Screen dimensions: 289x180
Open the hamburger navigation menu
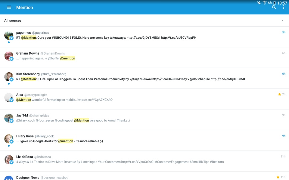coord(9,7)
